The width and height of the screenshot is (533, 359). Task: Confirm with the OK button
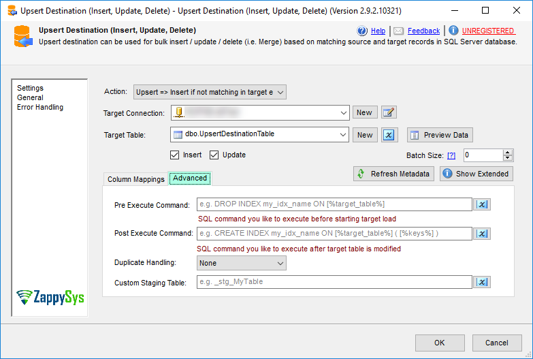pos(440,343)
